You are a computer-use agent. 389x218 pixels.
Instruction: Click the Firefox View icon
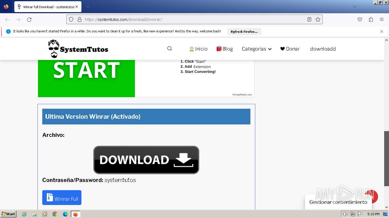pyautogui.click(x=6, y=7)
